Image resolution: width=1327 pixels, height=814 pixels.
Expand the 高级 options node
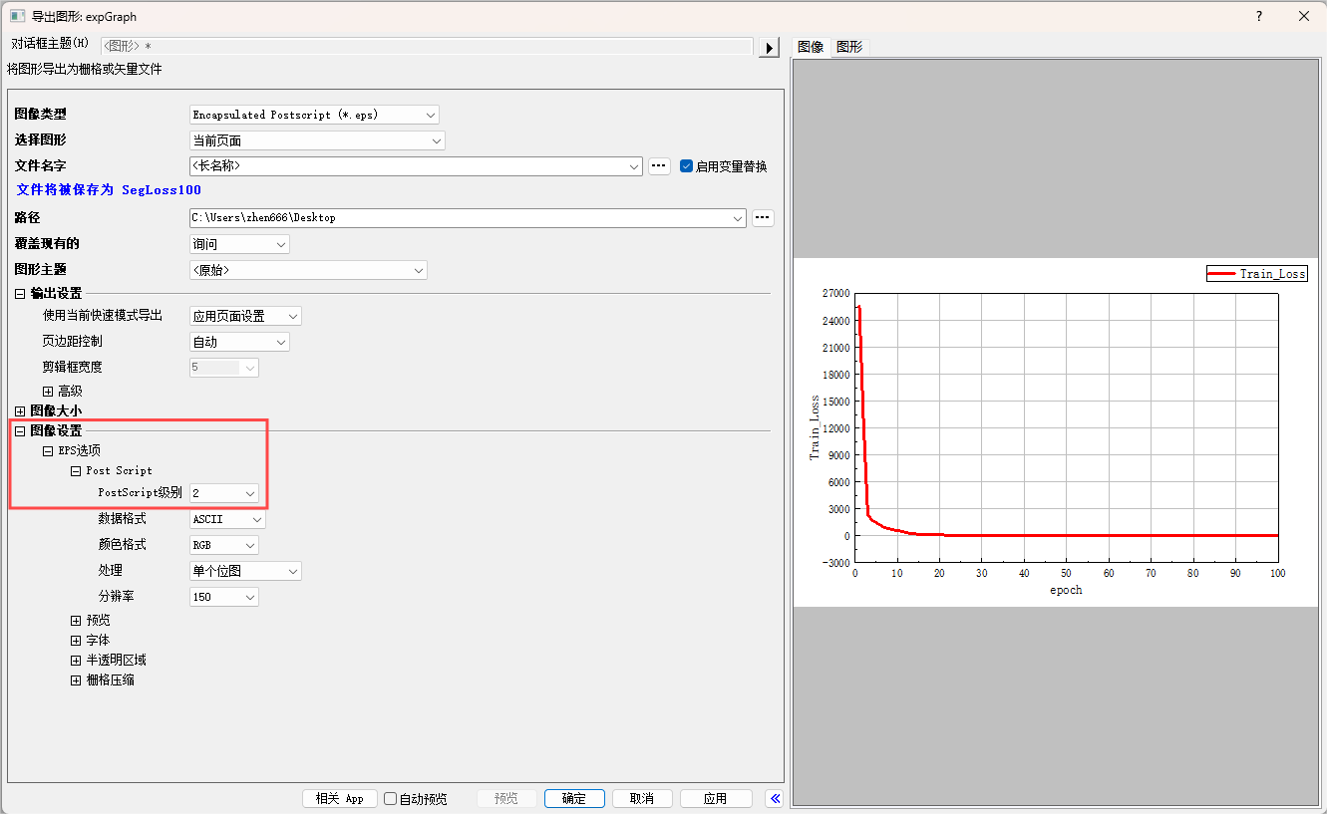[x=48, y=392]
